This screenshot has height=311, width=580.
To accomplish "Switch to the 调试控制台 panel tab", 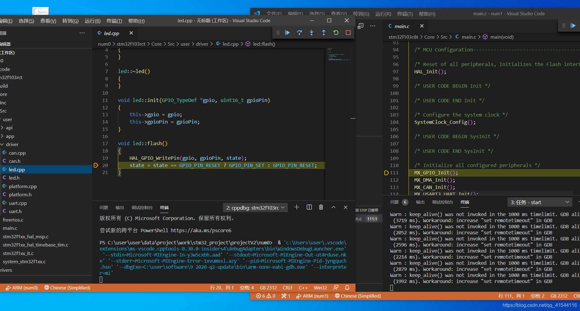I will 142,208.
